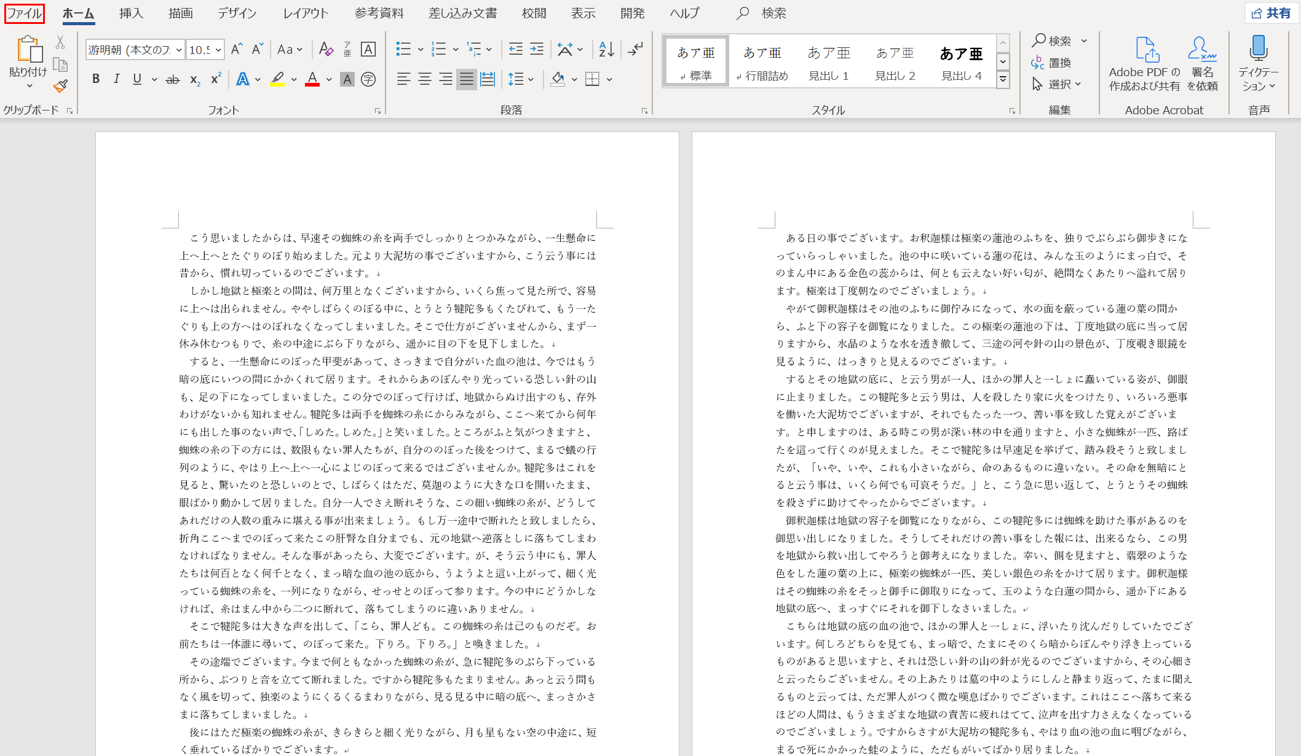Image resolution: width=1301 pixels, height=756 pixels.
Task: Expand borders dropdown arrow
Action: pyautogui.click(x=609, y=79)
